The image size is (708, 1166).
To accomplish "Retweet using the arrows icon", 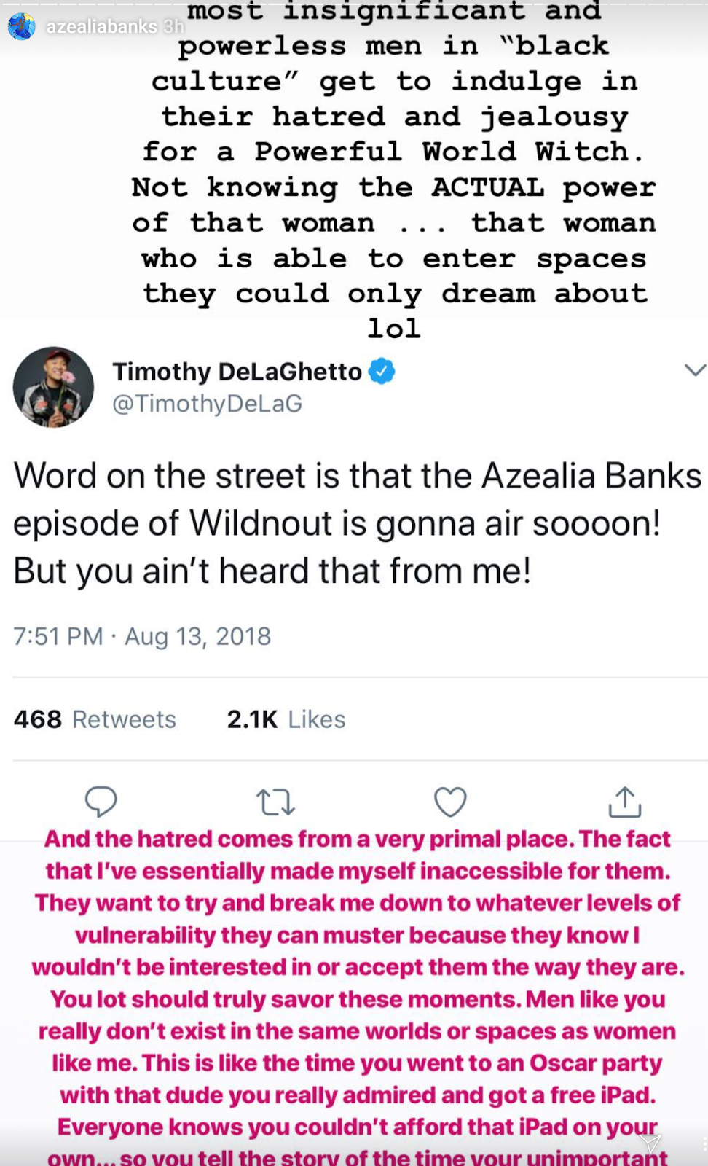I will pos(275,802).
